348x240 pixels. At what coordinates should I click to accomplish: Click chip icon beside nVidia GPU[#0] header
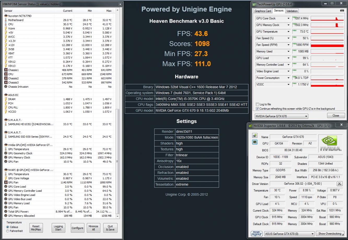(6, 145)
